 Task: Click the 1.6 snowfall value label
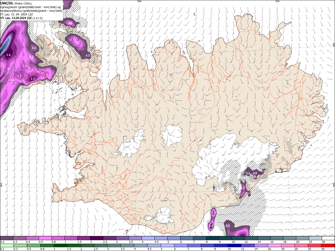coord(7,69)
